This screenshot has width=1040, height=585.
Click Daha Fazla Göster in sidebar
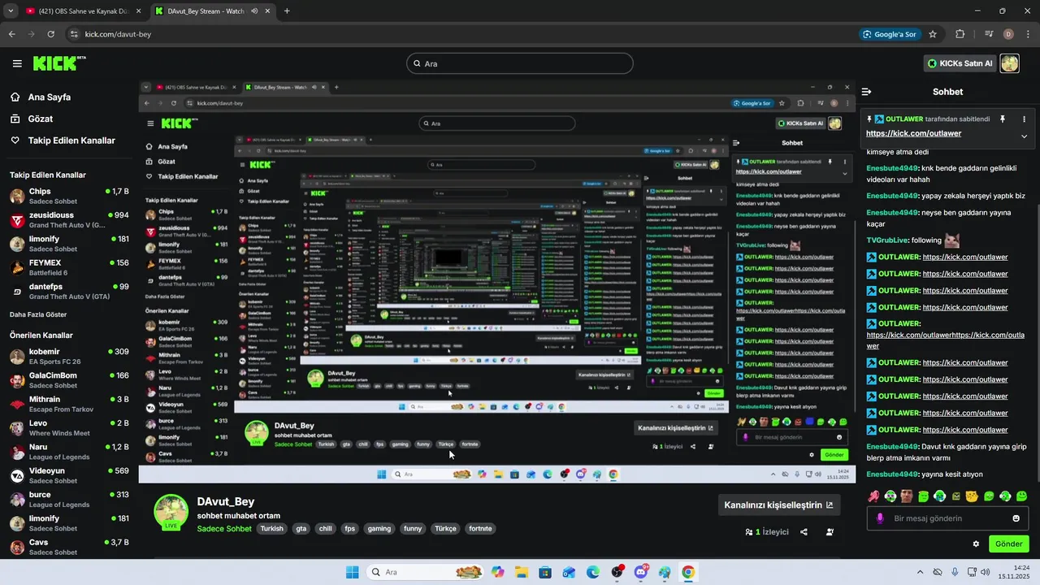38,314
